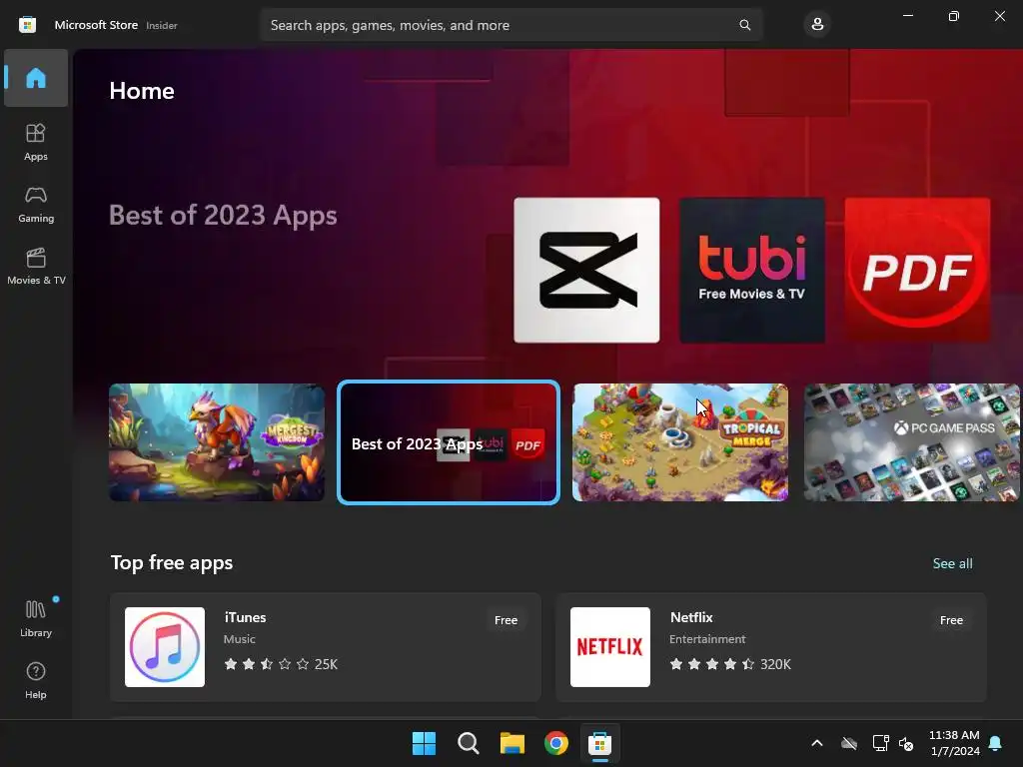Click the Entertainment category under Netflix
This screenshot has height=767, width=1023.
(707, 639)
